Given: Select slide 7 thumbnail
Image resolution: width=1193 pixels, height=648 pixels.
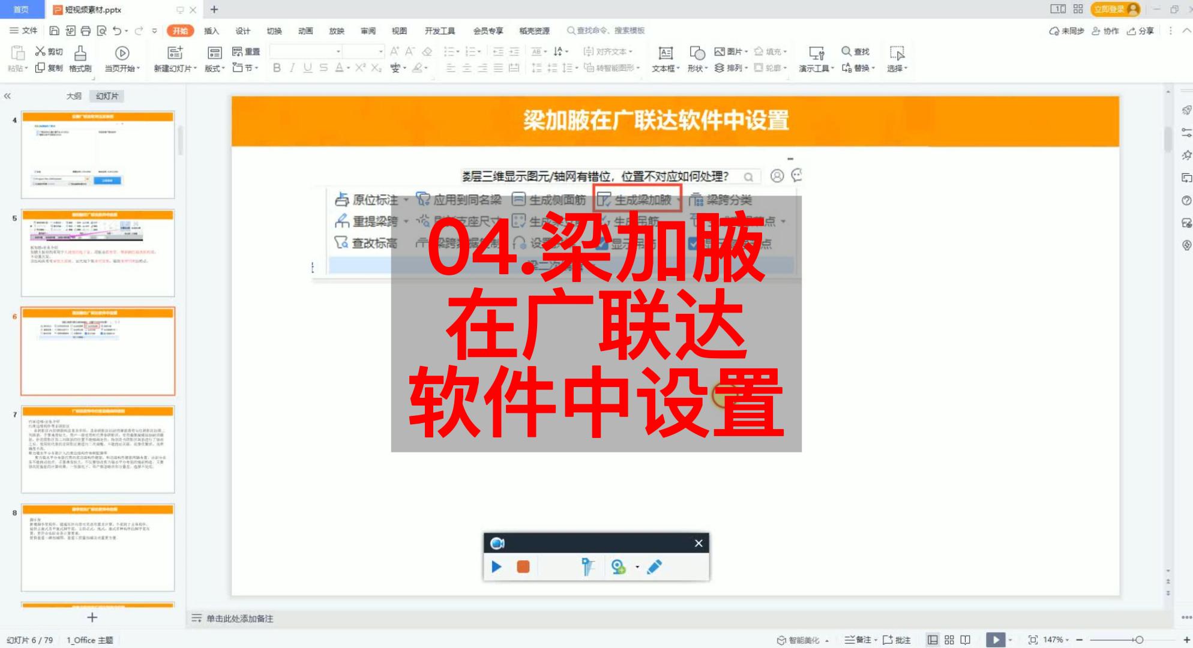Looking at the screenshot, I should pos(98,449).
